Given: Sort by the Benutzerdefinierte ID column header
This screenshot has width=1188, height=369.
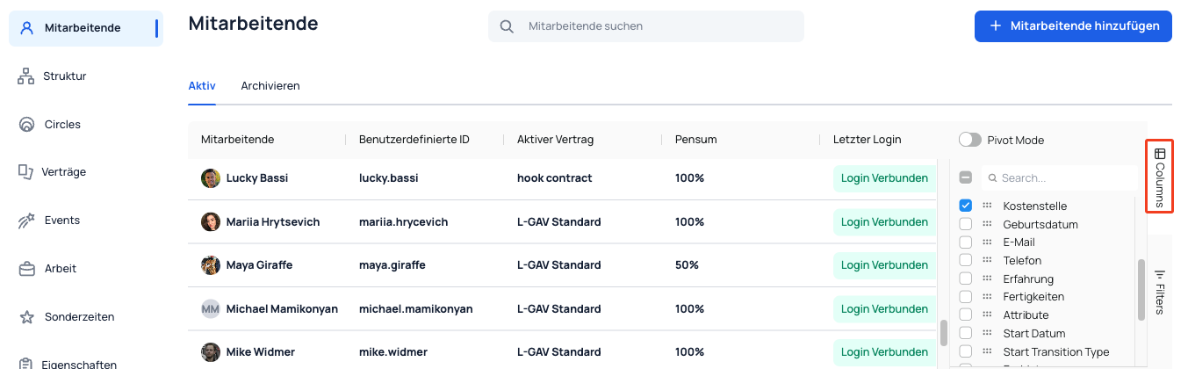Looking at the screenshot, I should pyautogui.click(x=414, y=140).
